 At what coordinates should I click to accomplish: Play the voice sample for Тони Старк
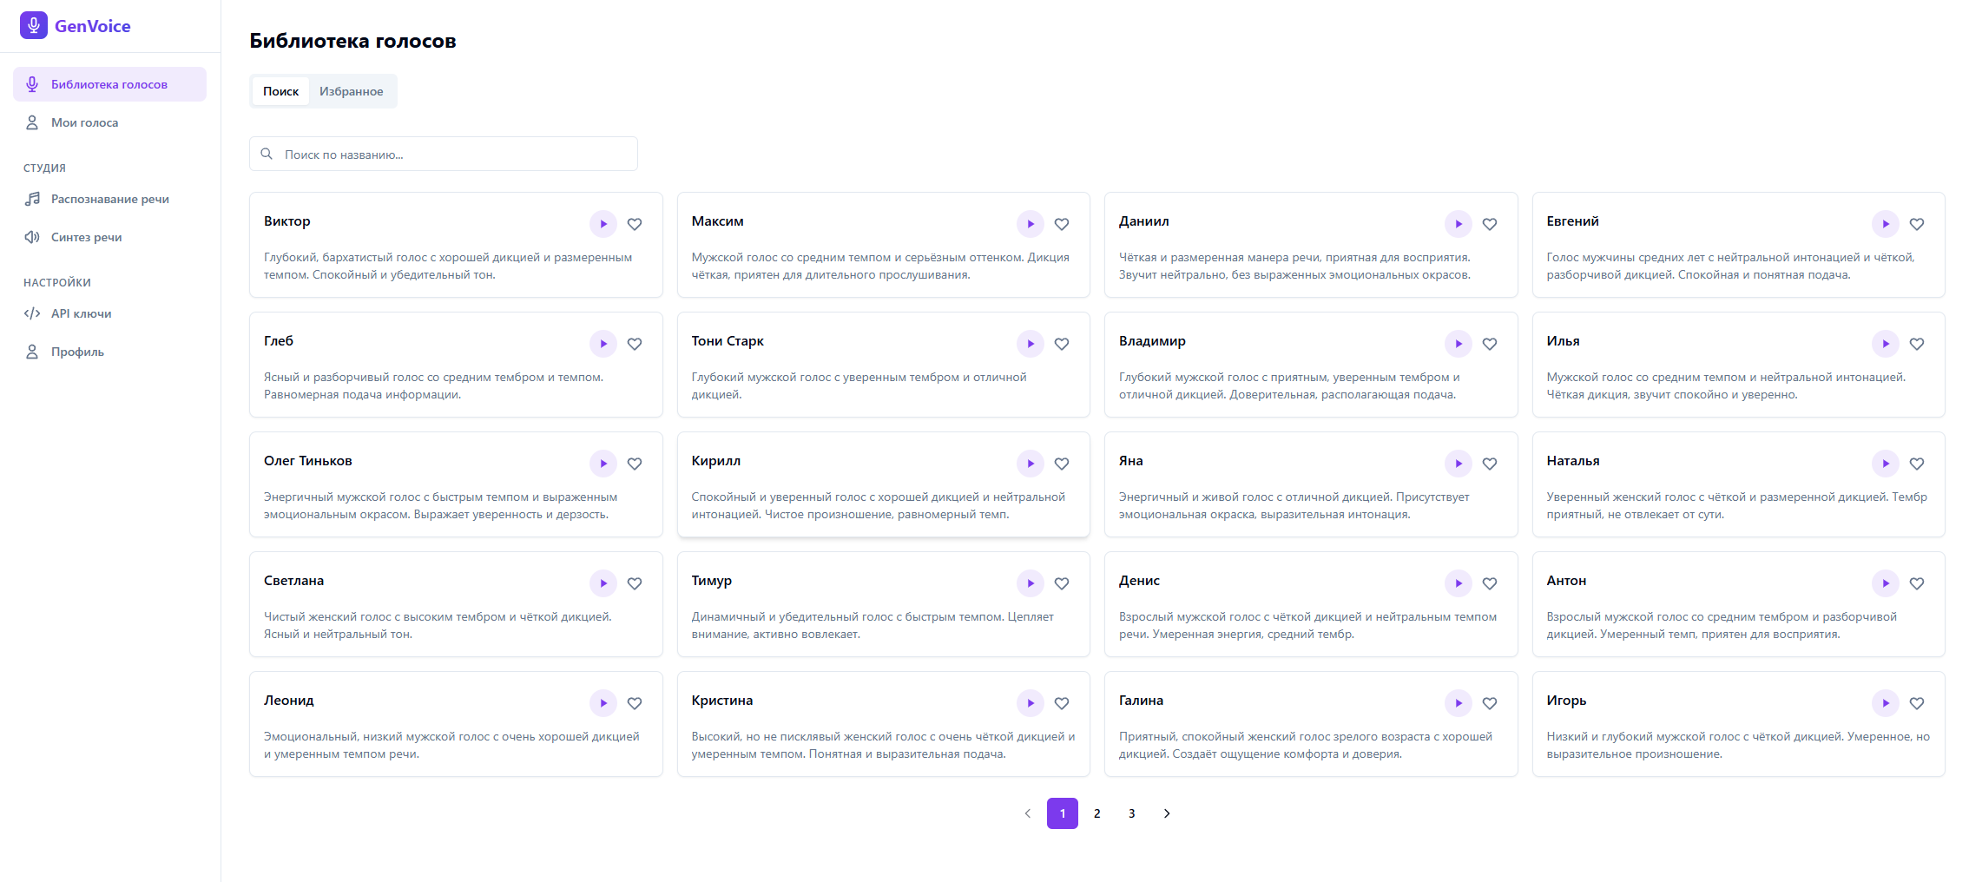point(1030,343)
